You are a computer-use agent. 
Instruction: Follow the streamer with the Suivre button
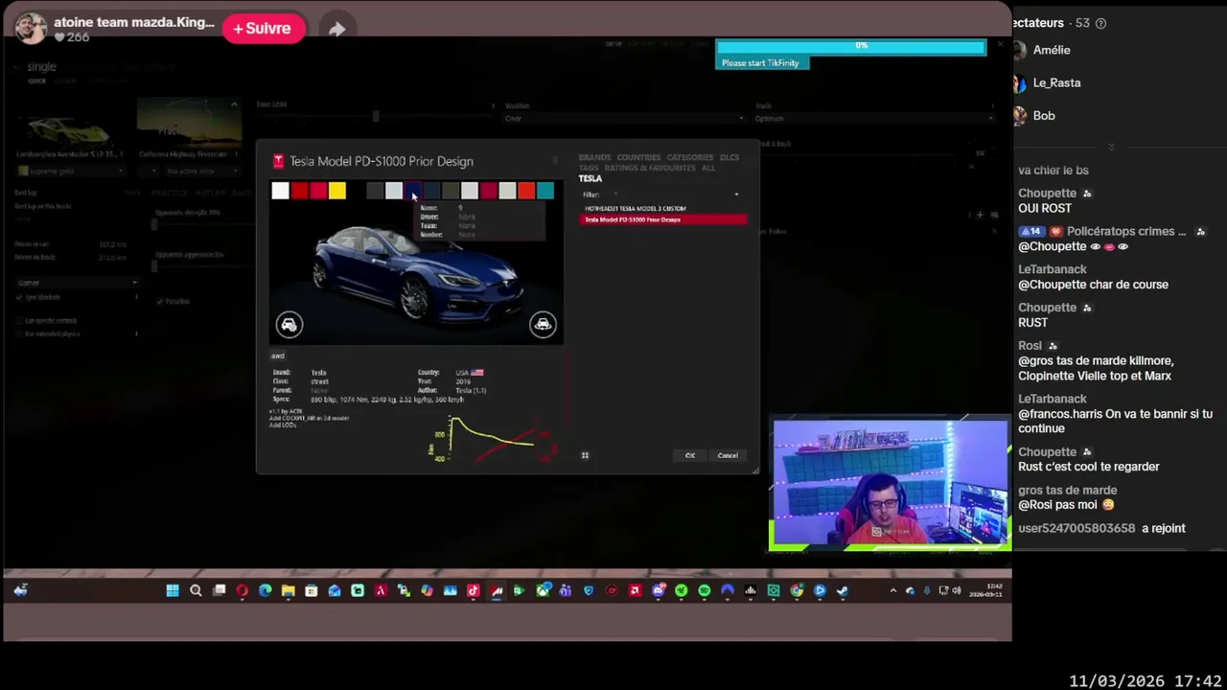pyautogui.click(x=263, y=29)
